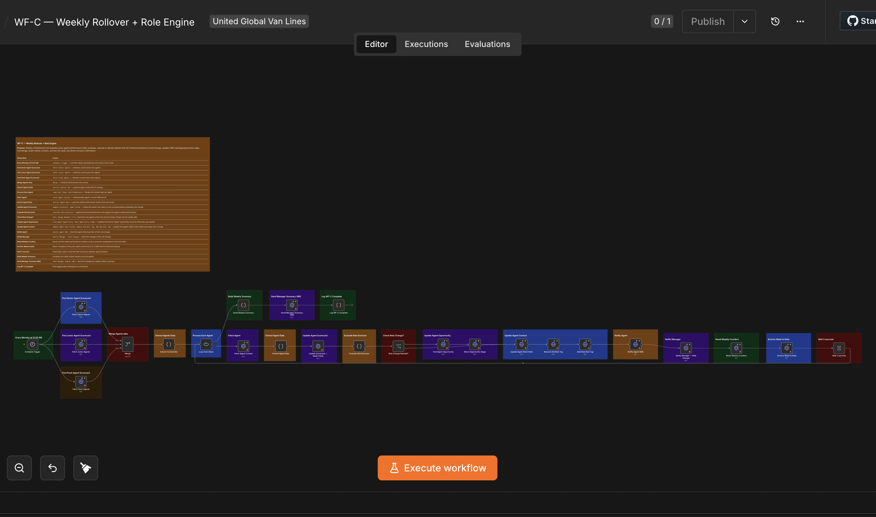Click the 0 / 1 counter badge
The height and width of the screenshot is (517, 876).
tap(662, 21)
